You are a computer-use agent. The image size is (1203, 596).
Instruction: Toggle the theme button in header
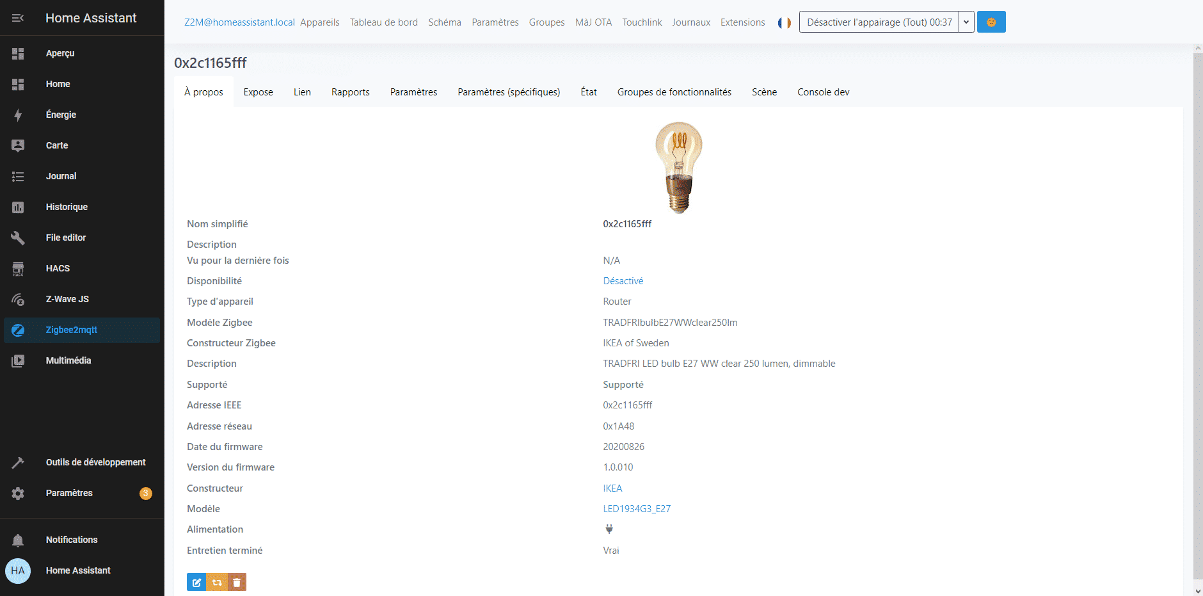click(991, 22)
